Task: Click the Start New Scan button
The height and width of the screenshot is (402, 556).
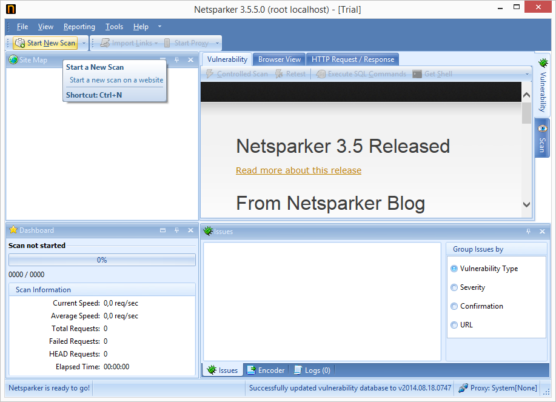Action: 45,43
